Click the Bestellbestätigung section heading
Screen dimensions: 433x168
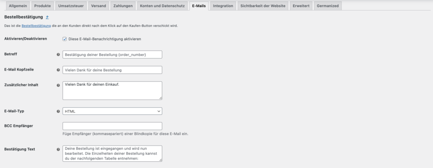pyautogui.click(x=24, y=17)
